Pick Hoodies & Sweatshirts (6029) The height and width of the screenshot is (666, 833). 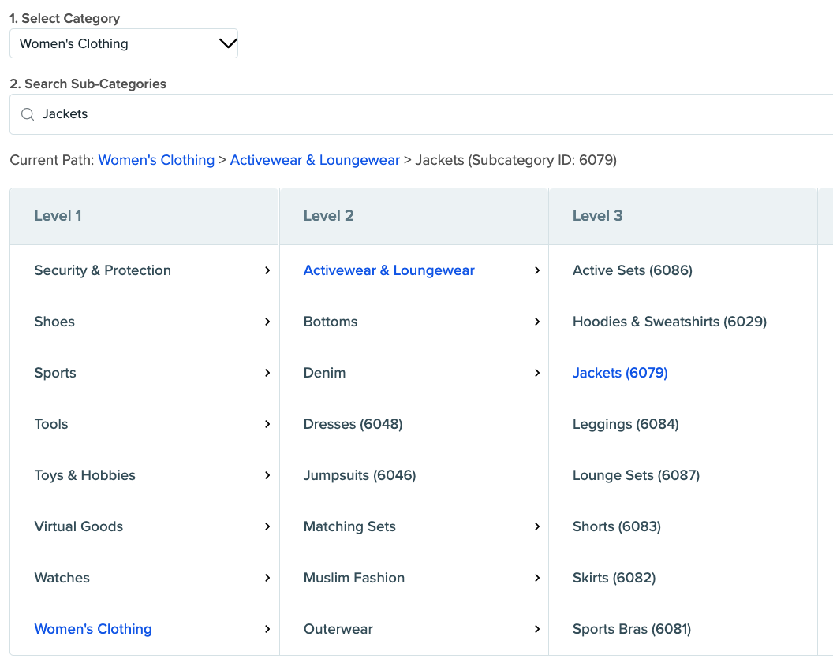pos(669,322)
